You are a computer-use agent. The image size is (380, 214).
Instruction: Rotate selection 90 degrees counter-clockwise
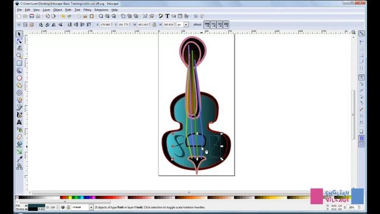tap(41, 25)
